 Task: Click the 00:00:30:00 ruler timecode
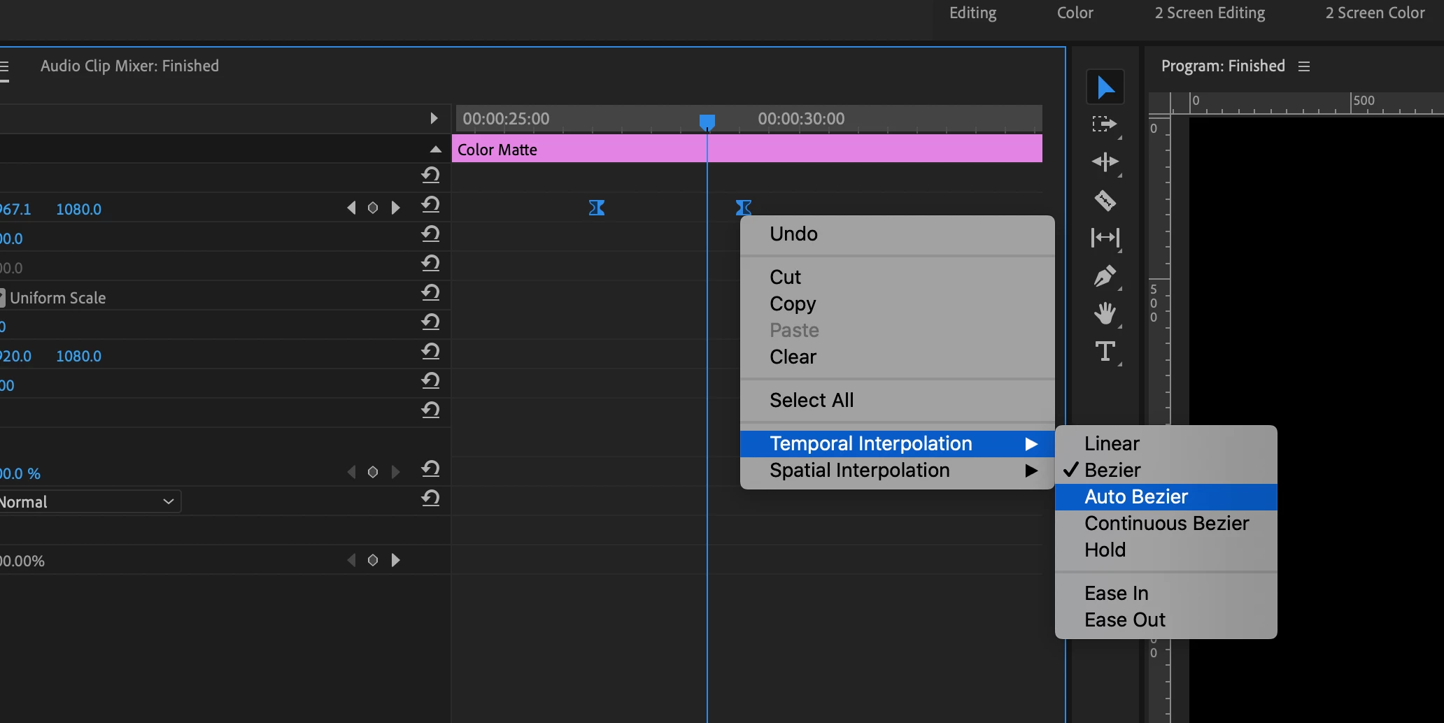[801, 119]
